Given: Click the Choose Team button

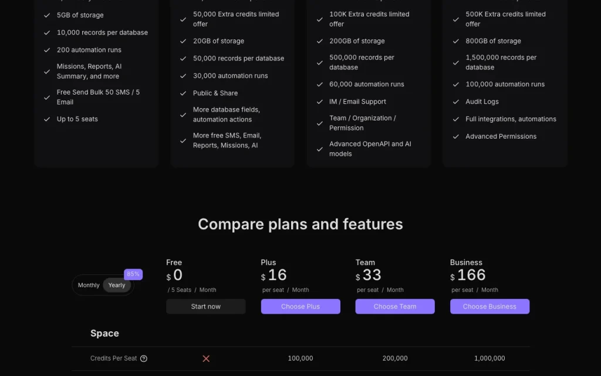Looking at the screenshot, I should click(x=395, y=307).
